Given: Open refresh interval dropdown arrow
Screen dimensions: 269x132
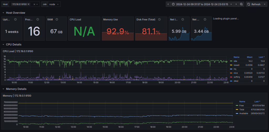Looking at the screenshot, I should [264, 4].
